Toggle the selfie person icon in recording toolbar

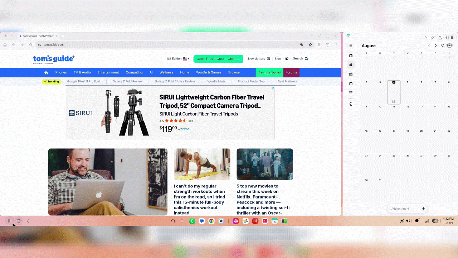coord(440,38)
